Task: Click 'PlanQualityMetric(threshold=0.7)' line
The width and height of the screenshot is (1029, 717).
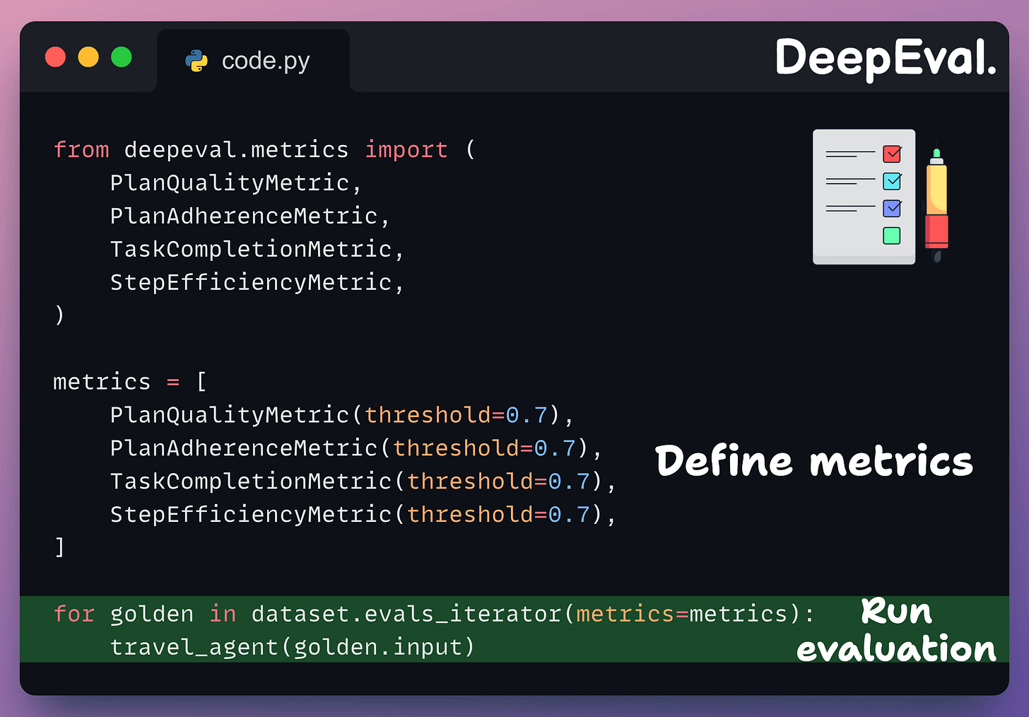Action: [342, 415]
